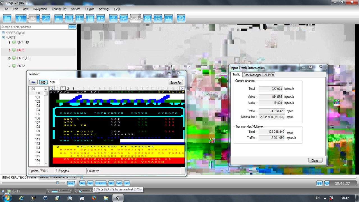The width and height of the screenshot is (359, 202).
Task: Switch to full-screen view mode icon
Action: coord(59,18)
